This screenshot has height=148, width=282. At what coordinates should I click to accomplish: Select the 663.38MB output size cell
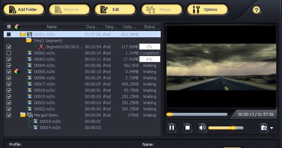[130, 34]
